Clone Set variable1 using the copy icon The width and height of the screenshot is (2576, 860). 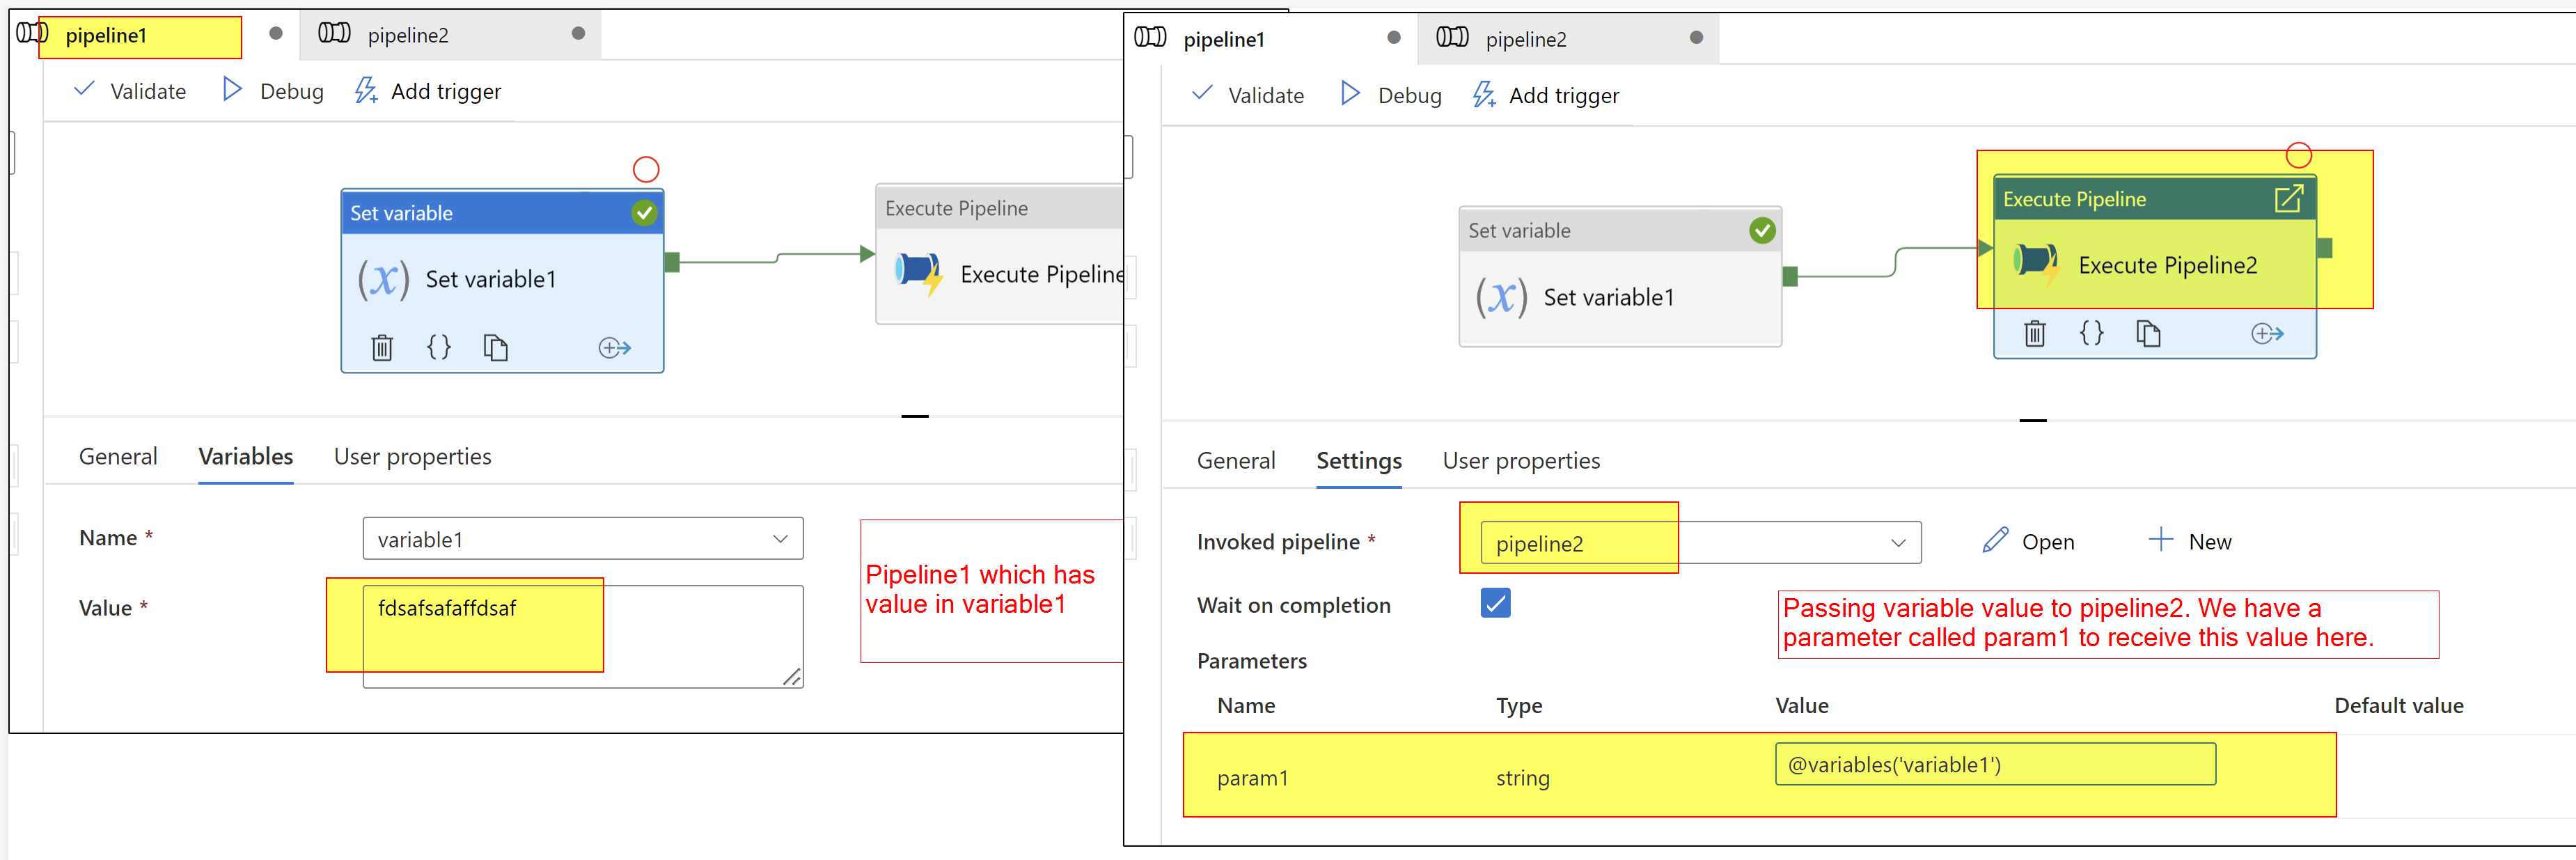coord(496,347)
